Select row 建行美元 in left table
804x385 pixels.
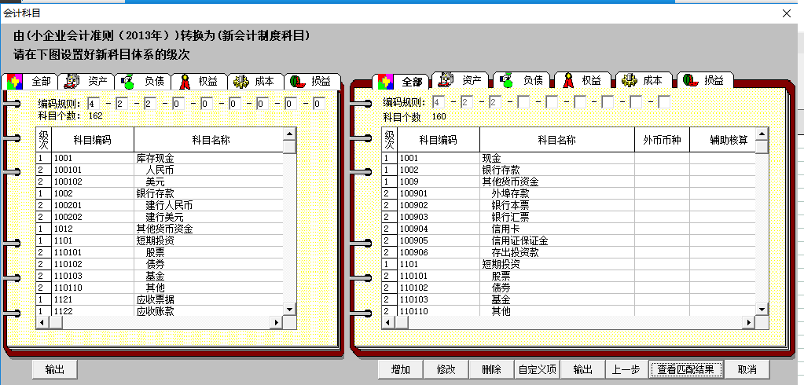(160, 217)
